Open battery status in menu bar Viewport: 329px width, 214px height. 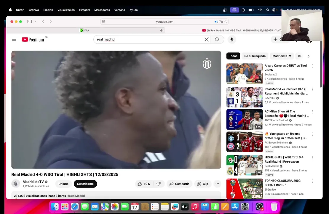click(251, 10)
